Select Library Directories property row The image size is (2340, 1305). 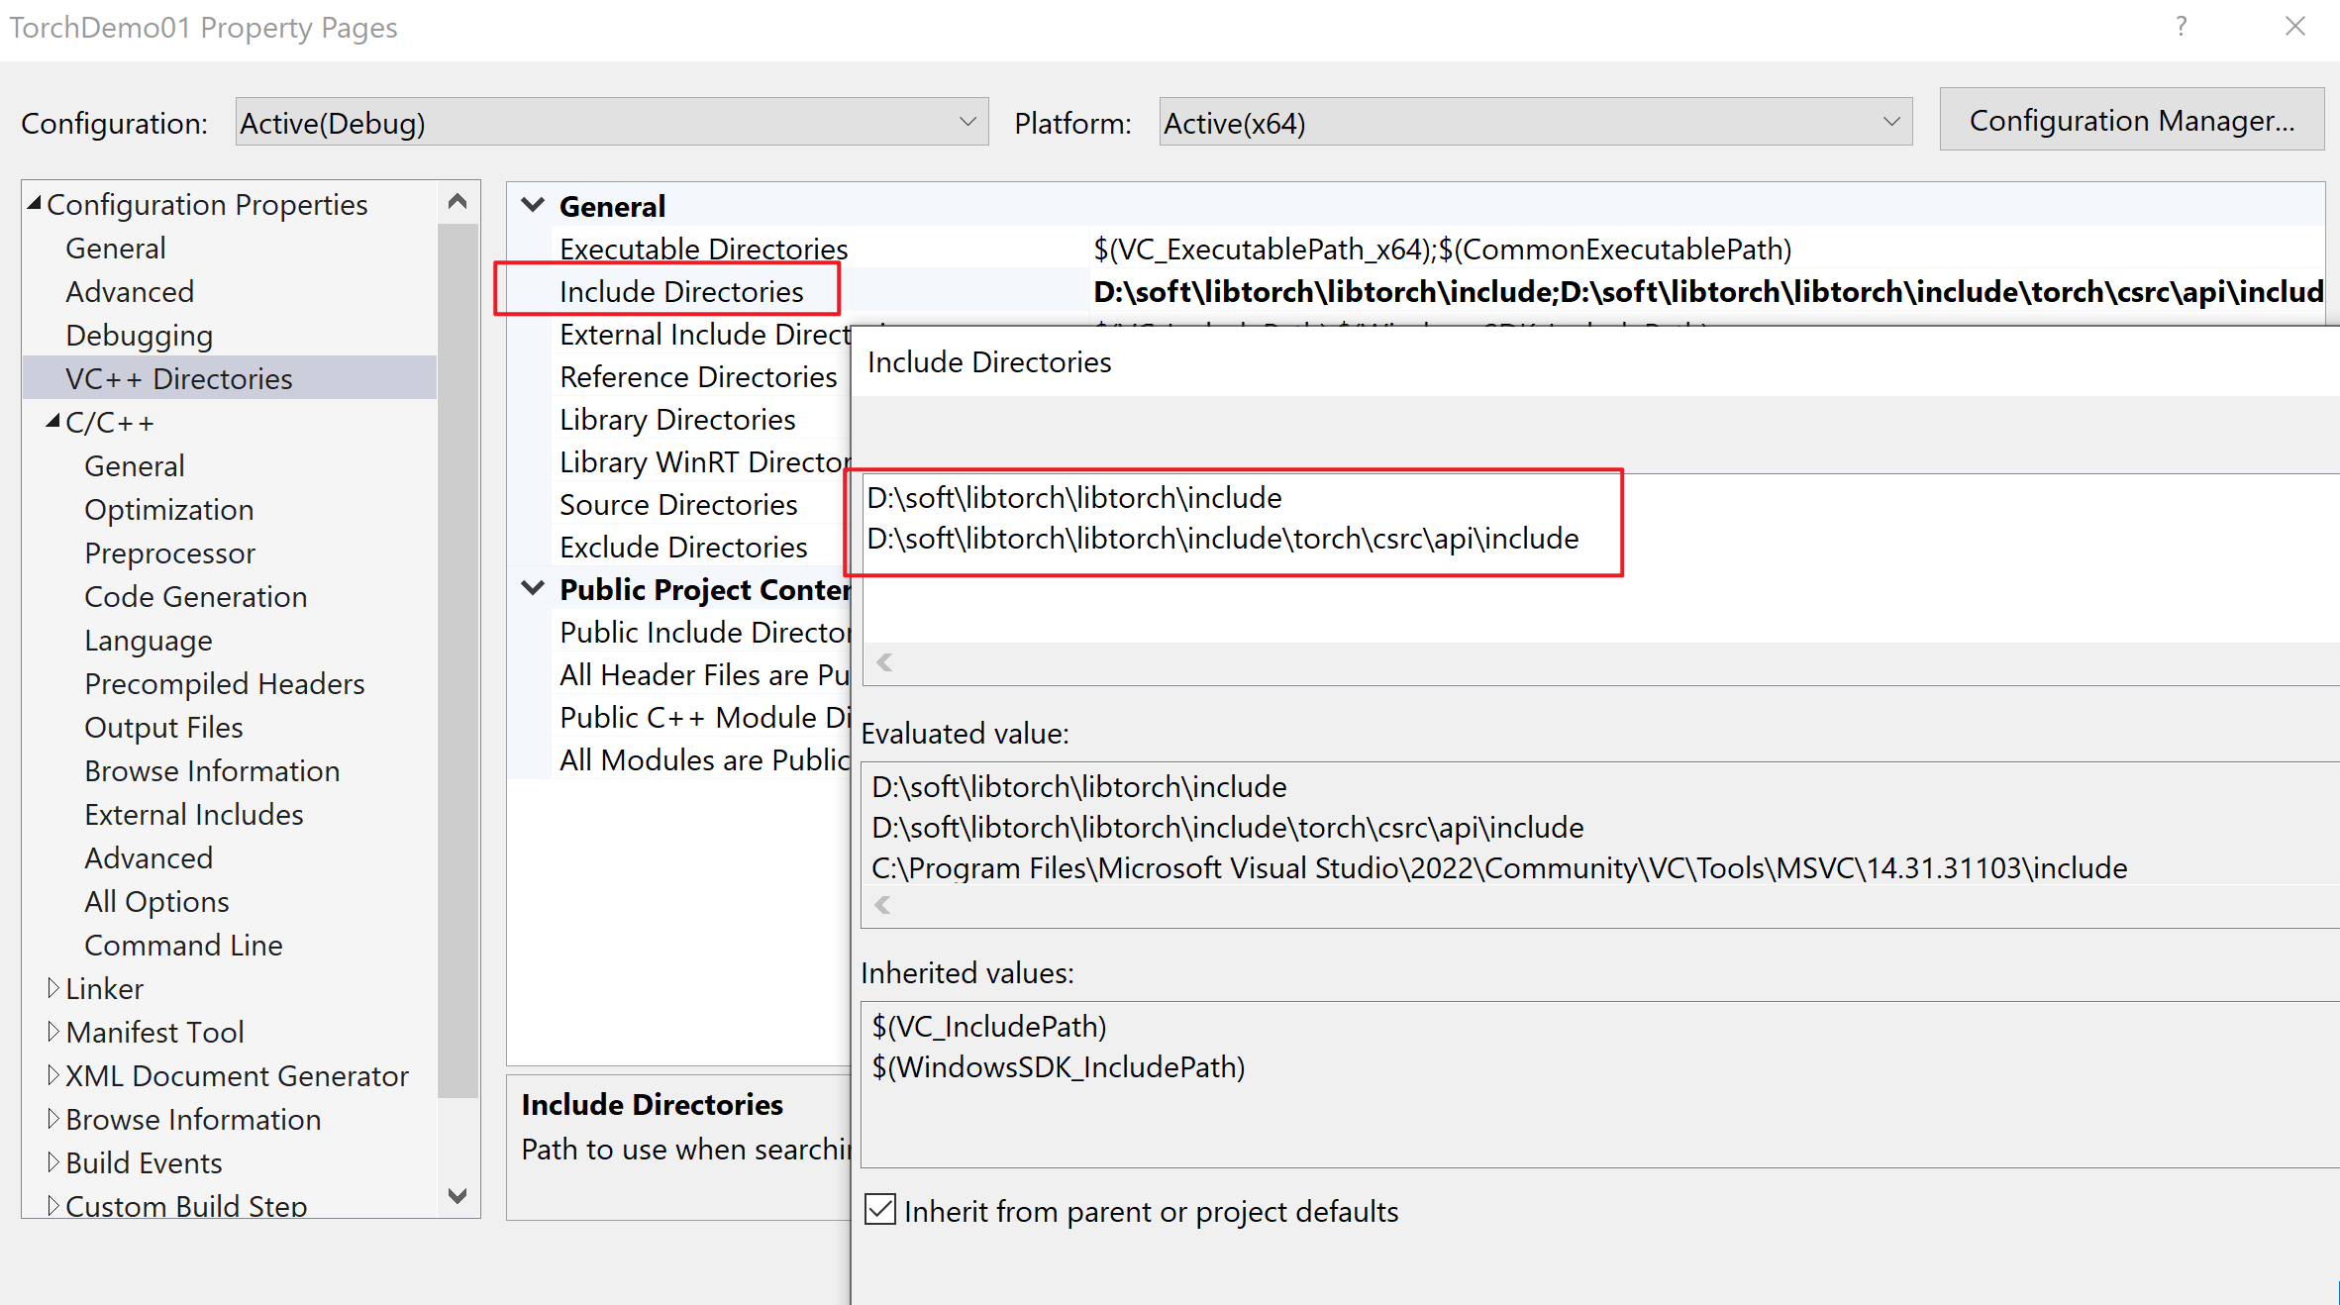[x=677, y=420]
